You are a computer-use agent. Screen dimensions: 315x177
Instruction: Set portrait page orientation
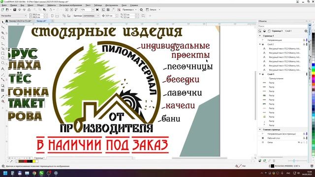tap(52, 16)
